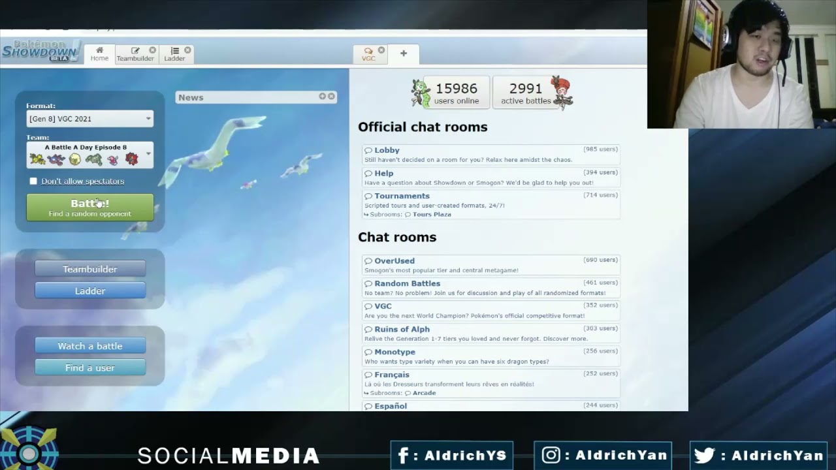The width and height of the screenshot is (836, 470).
Task: Switch to the VGC chat tab
Action: pyautogui.click(x=370, y=54)
